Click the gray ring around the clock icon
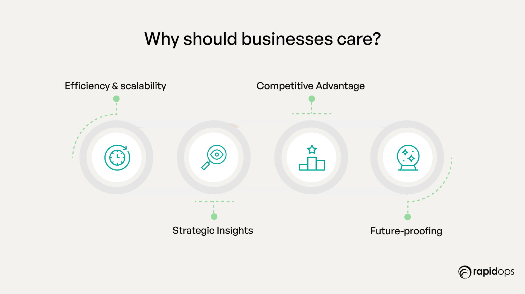The image size is (525, 294). tap(83, 157)
